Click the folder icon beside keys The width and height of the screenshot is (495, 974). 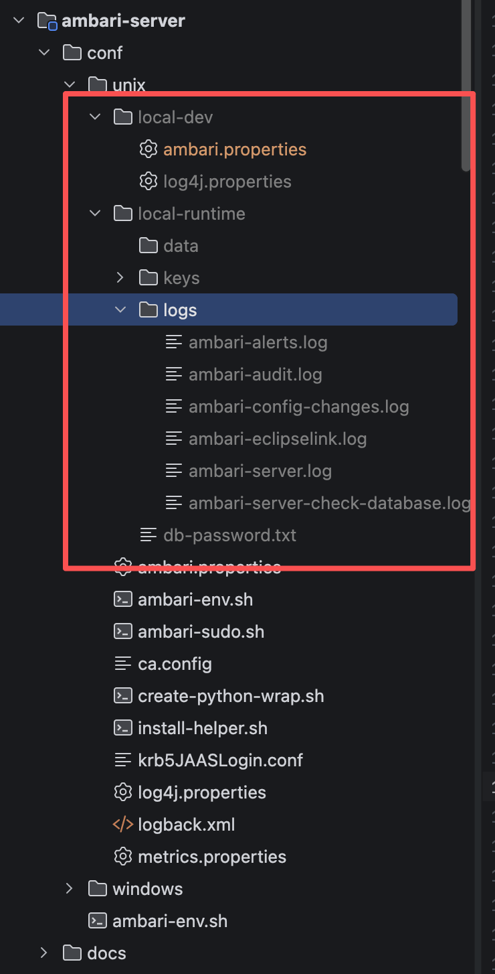148,278
